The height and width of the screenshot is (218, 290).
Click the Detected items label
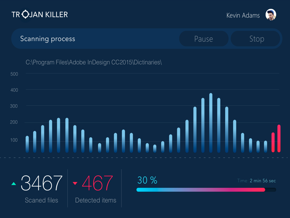(x=96, y=200)
